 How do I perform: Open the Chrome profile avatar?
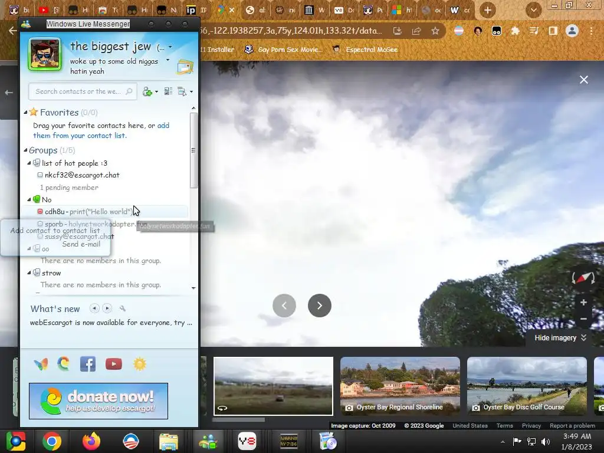coord(572,31)
